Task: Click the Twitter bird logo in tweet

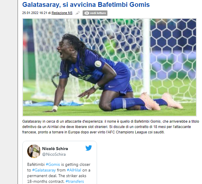Action: 89,148
